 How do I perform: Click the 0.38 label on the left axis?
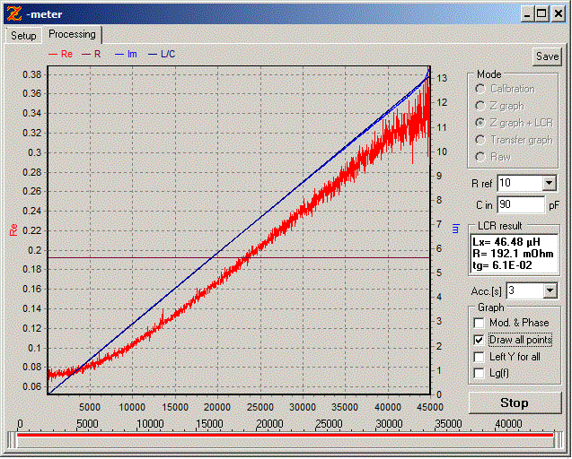pyautogui.click(x=32, y=74)
